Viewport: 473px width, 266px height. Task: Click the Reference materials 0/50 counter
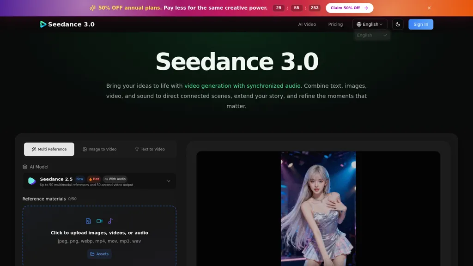pyautogui.click(x=73, y=199)
